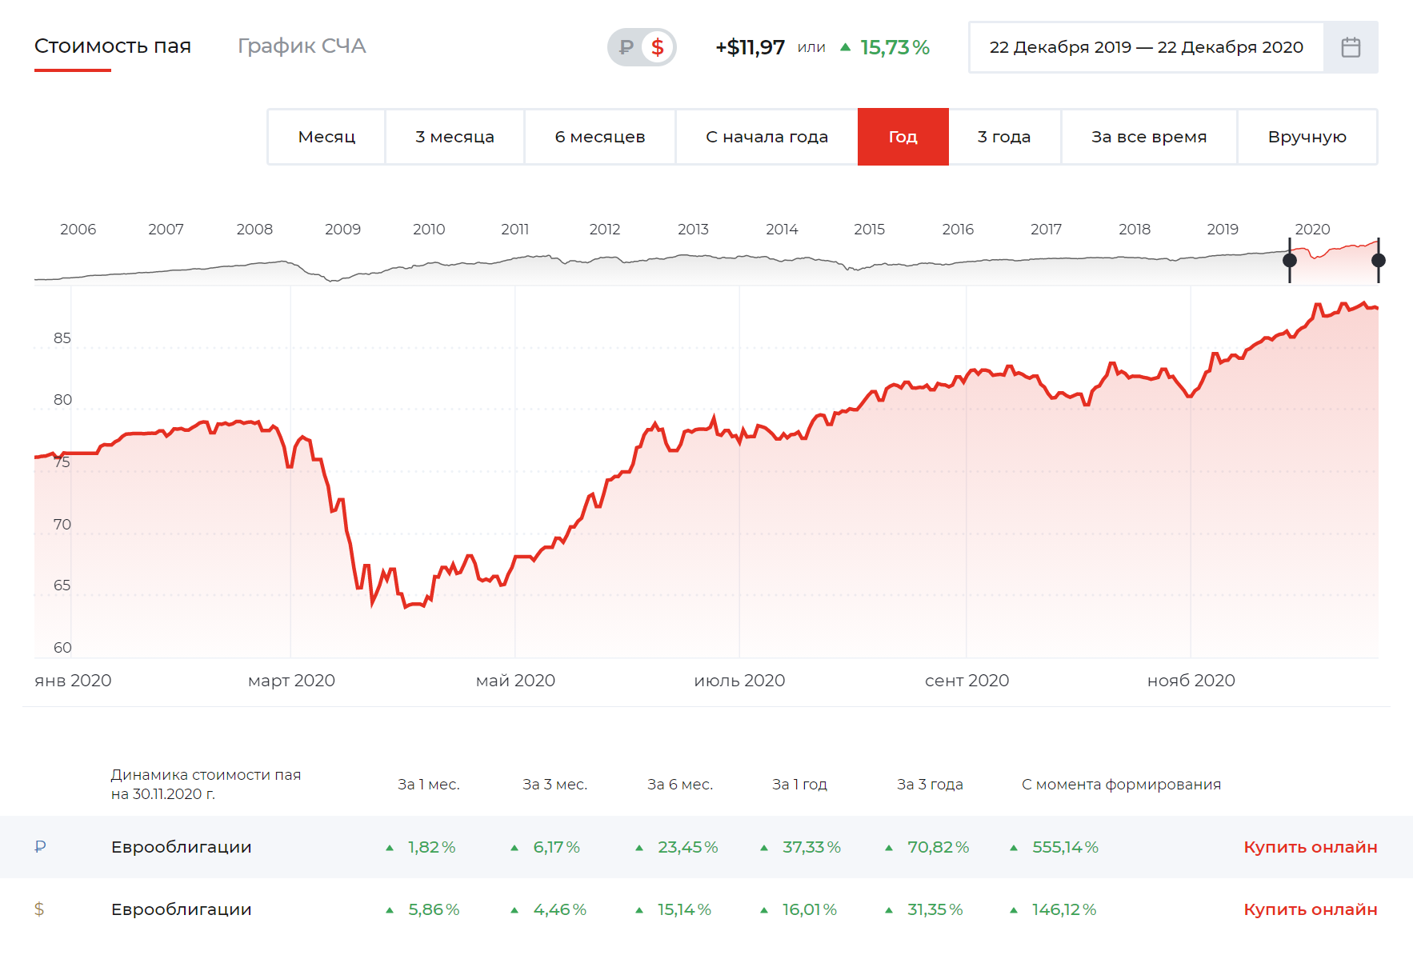Select the Год period button

[903, 137]
